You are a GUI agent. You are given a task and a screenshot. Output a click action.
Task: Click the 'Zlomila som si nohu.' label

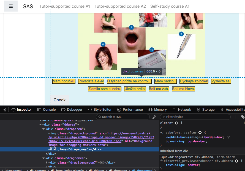(x=105, y=89)
